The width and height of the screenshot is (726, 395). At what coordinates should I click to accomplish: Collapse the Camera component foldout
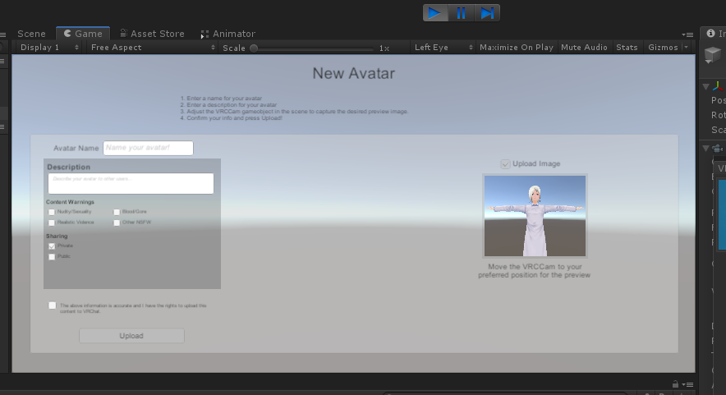point(705,148)
